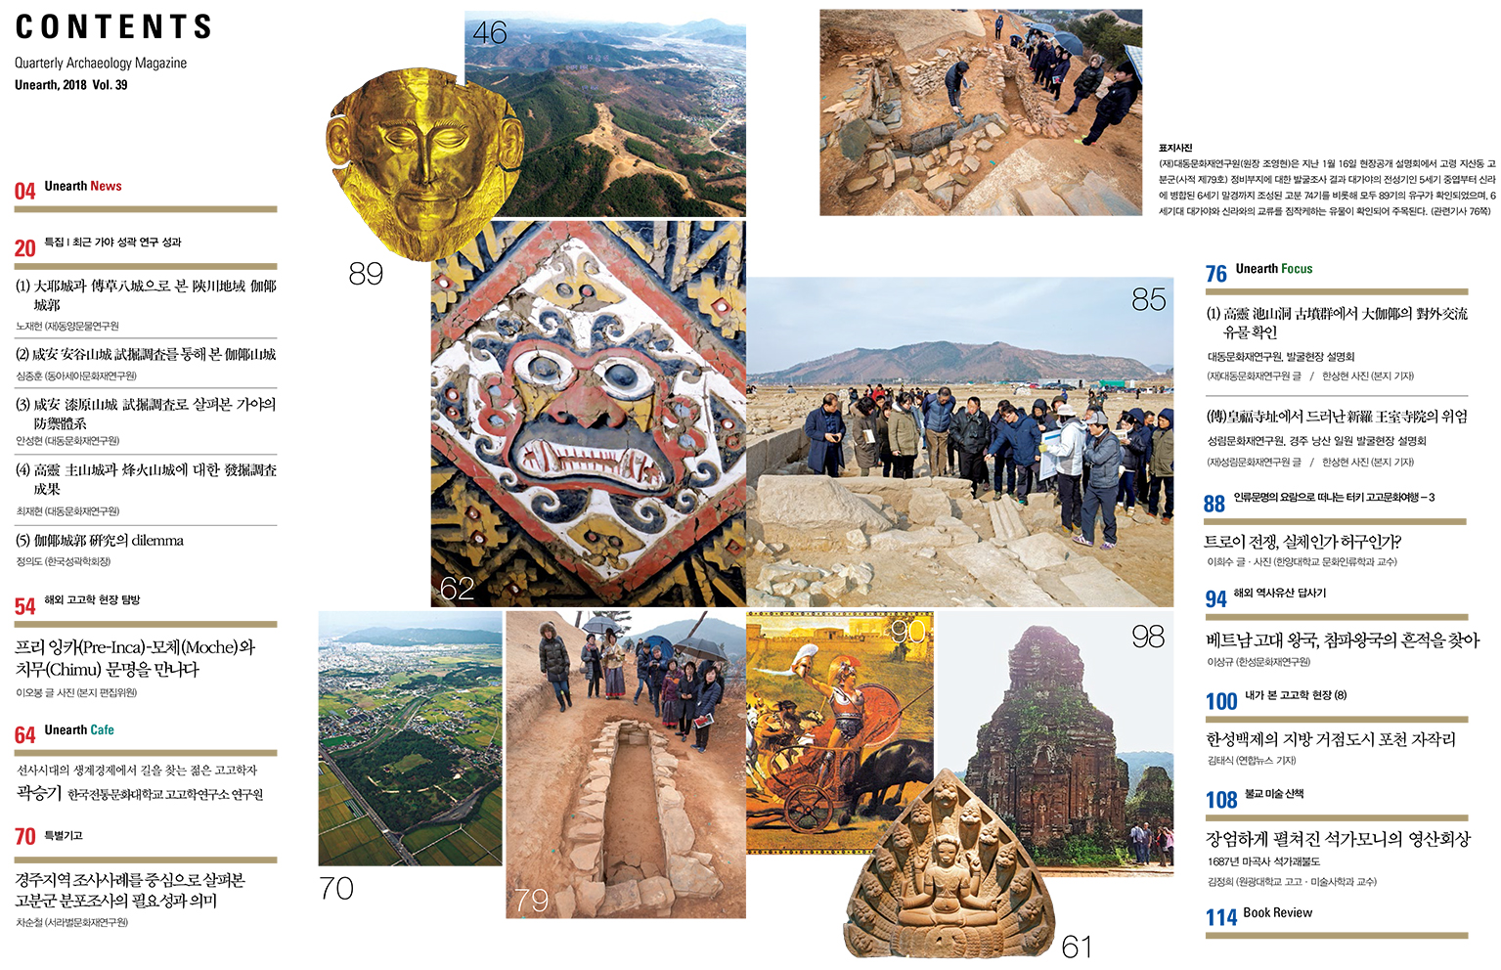Image resolution: width=1501 pixels, height=970 pixels.
Task: Click the chariot warrior painting numbered 90
Action: (x=840, y=732)
